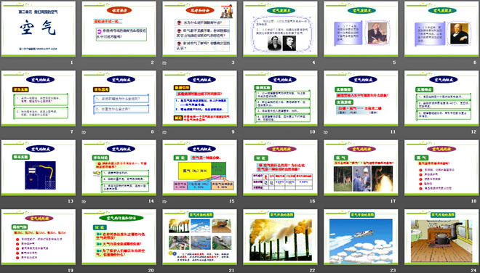Viewport: 480px width, 273px height.
Task: Select slide 8 thumbnail with two blue question boxes
Action: [x=119, y=98]
